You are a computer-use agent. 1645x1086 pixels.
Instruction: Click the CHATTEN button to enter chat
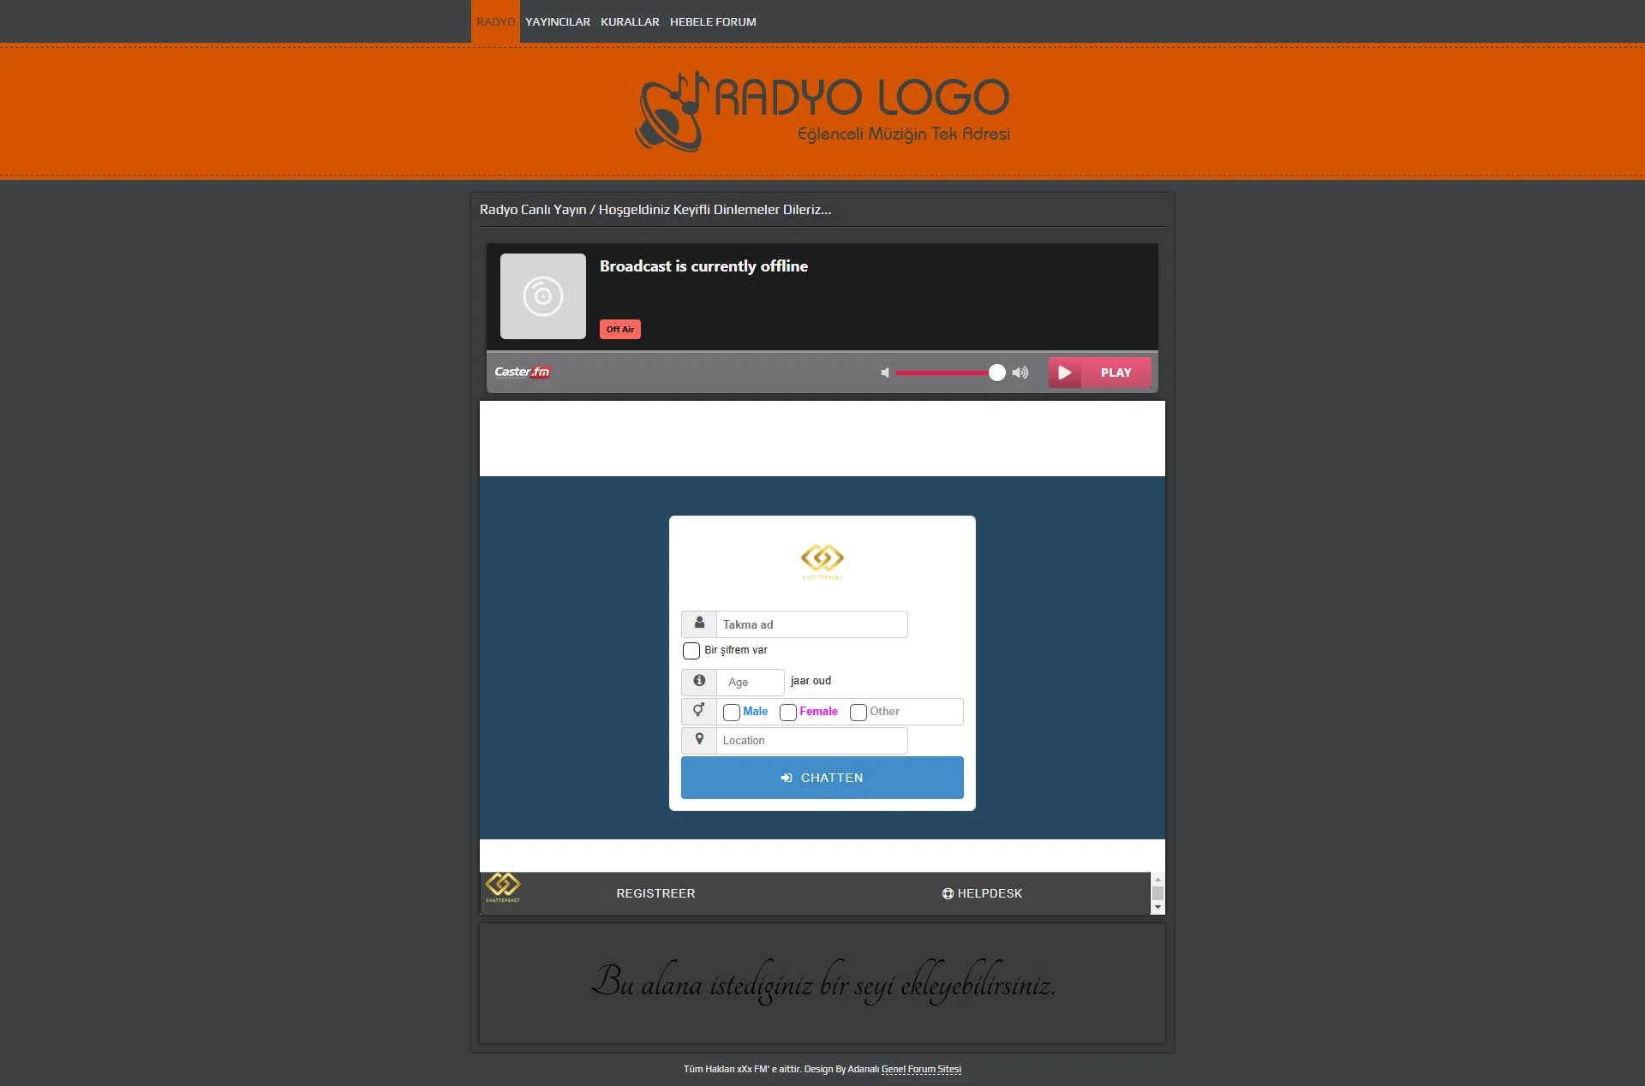[x=822, y=777]
